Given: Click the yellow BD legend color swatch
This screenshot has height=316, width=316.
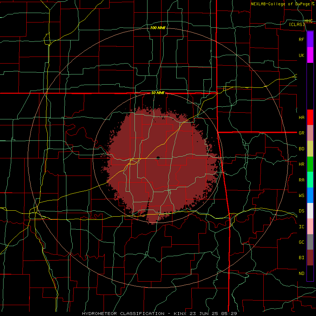Looking at the screenshot, I should 310,149.
